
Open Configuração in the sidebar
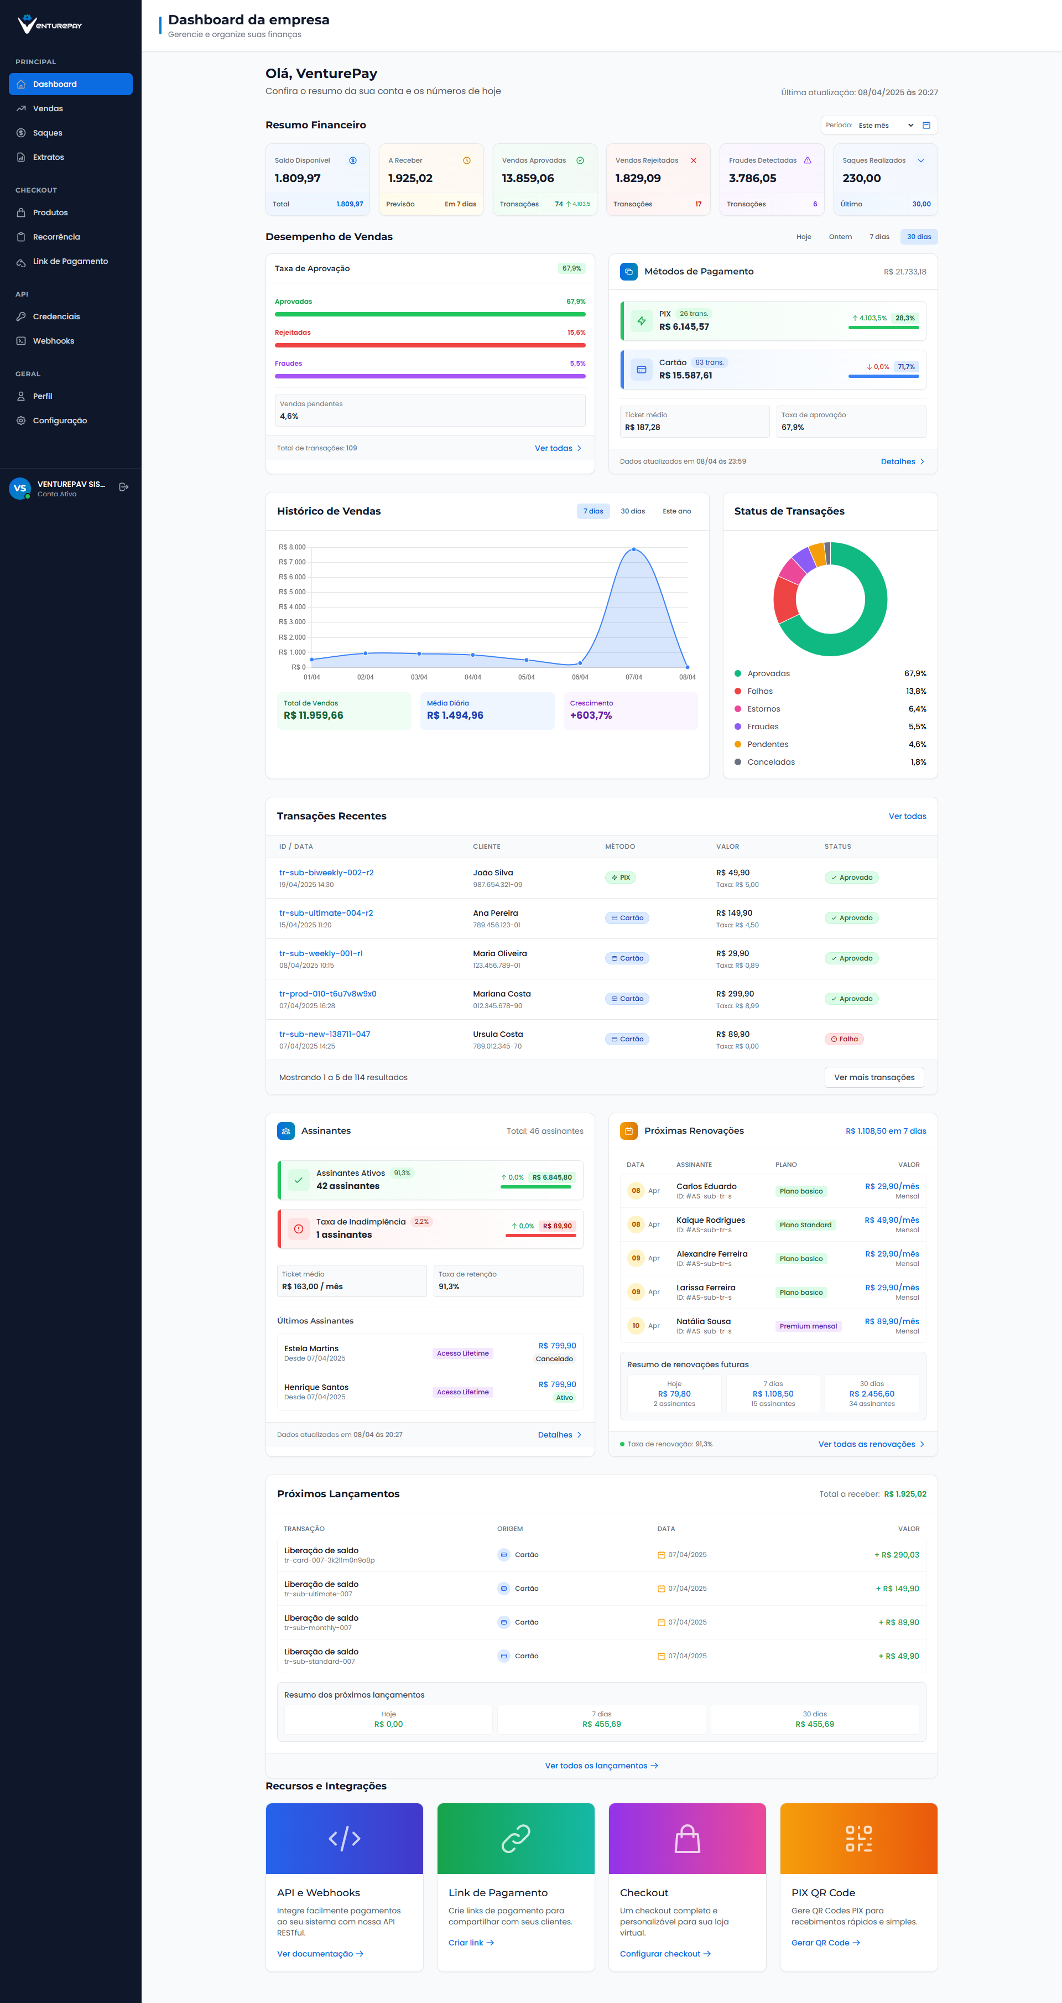tap(71, 421)
